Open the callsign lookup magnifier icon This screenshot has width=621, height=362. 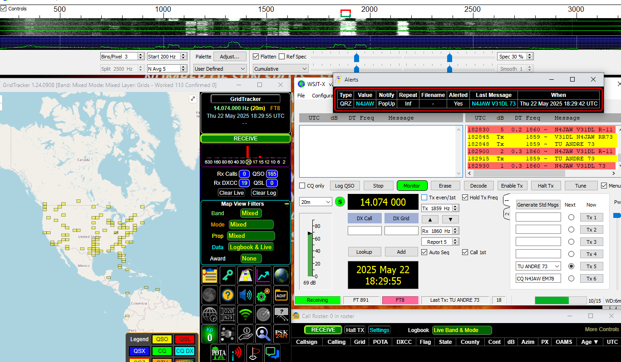(263, 333)
